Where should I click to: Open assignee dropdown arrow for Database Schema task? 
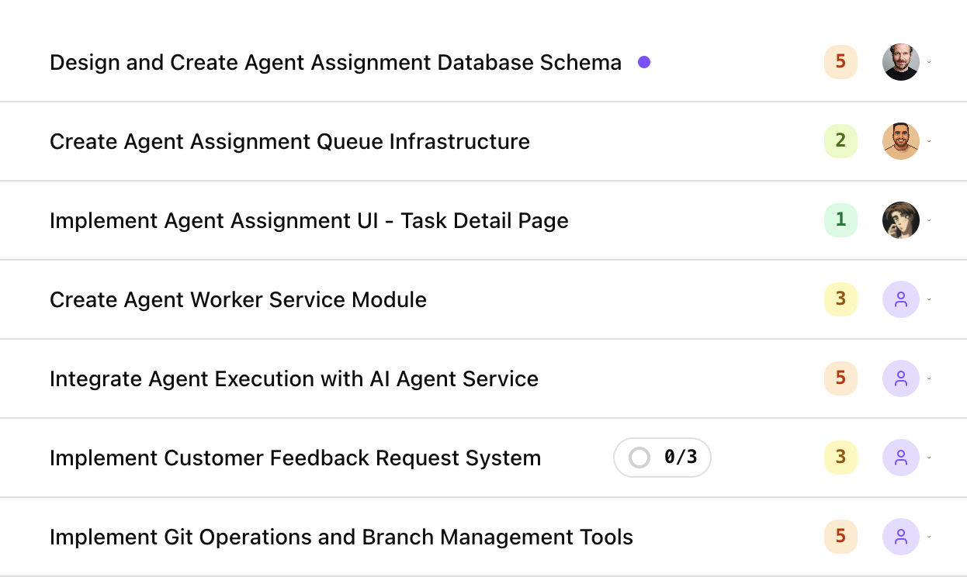click(929, 62)
